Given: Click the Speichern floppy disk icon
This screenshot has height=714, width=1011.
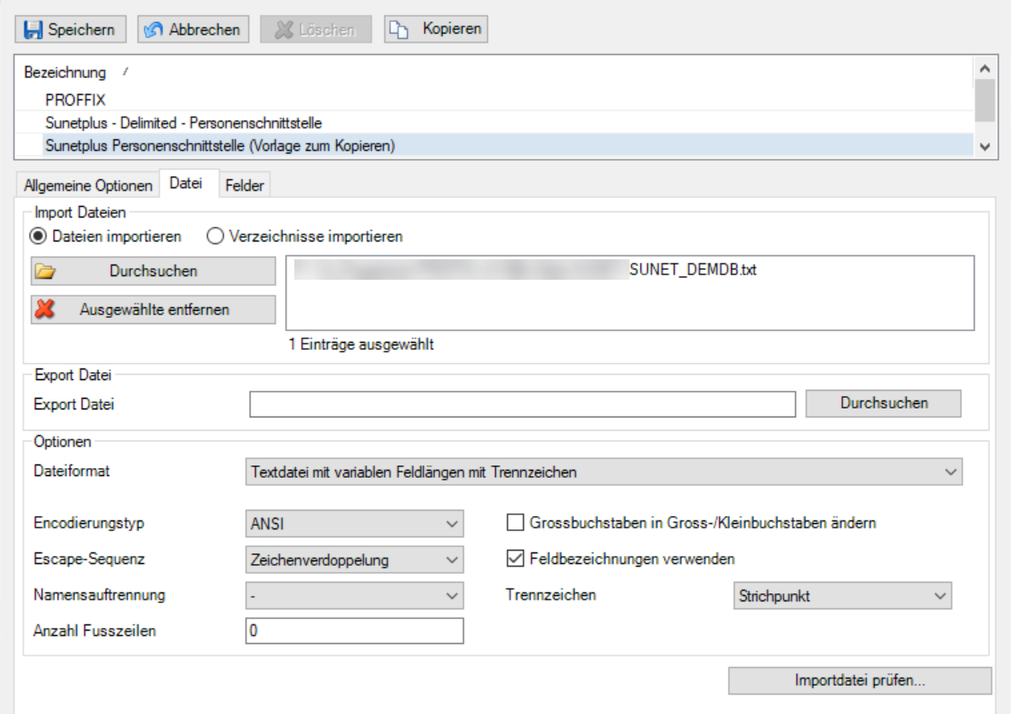Looking at the screenshot, I should 32,29.
